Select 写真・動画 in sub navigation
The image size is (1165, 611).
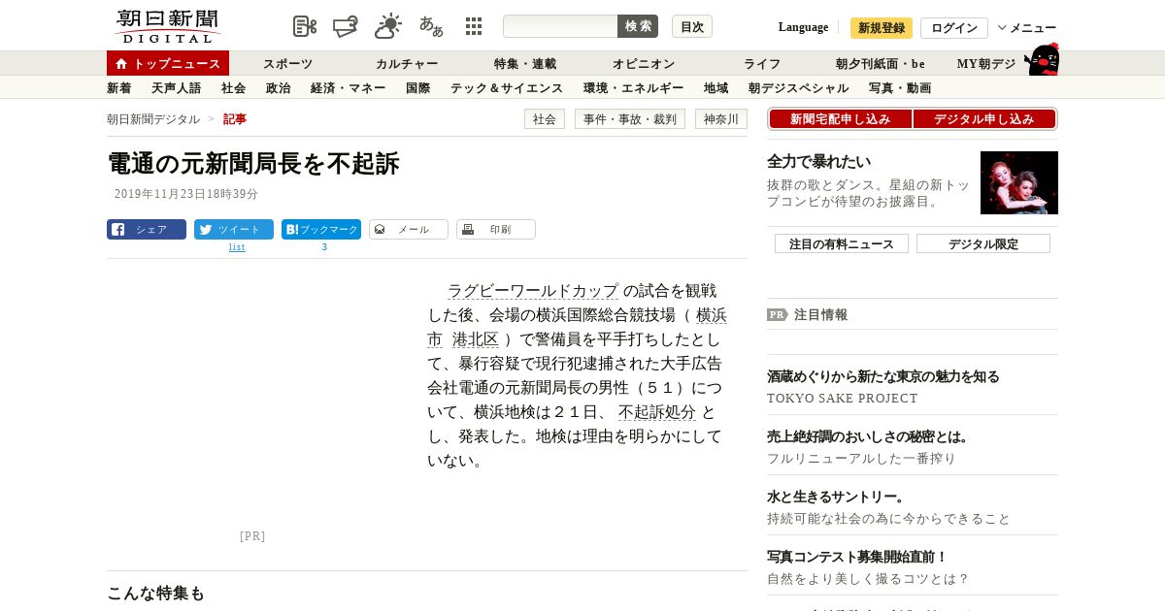900,88
